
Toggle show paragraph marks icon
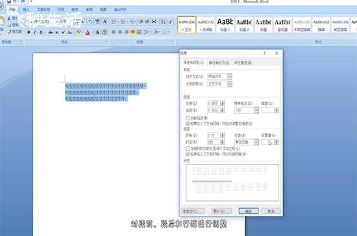click(170, 22)
